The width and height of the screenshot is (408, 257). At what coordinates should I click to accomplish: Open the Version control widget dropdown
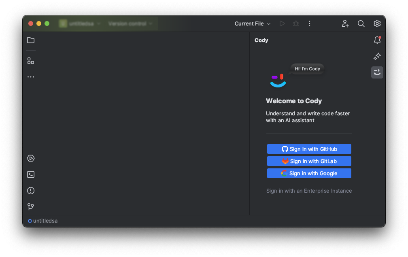(130, 23)
